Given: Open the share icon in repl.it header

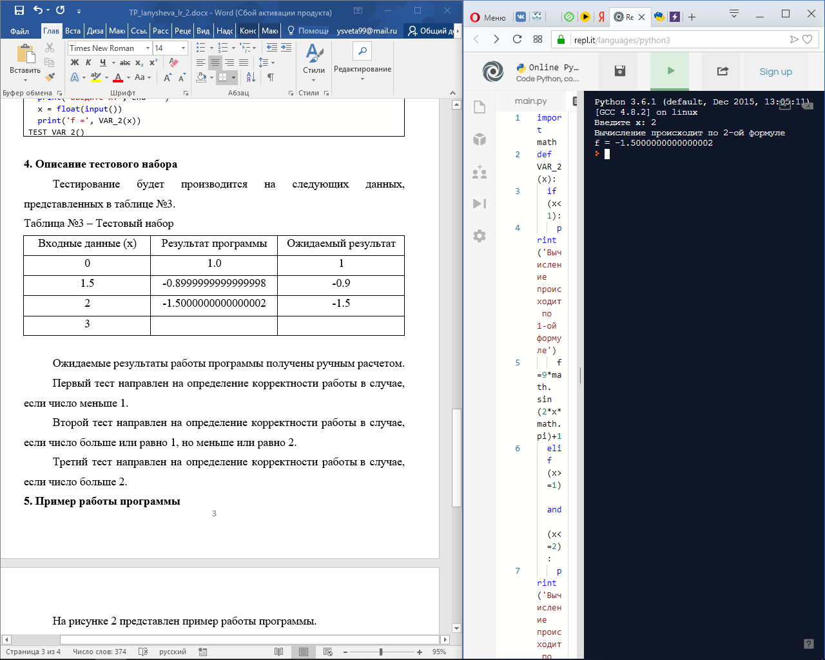Looking at the screenshot, I should 723,71.
